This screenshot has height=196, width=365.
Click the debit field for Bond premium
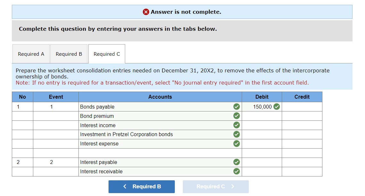[x=262, y=116]
